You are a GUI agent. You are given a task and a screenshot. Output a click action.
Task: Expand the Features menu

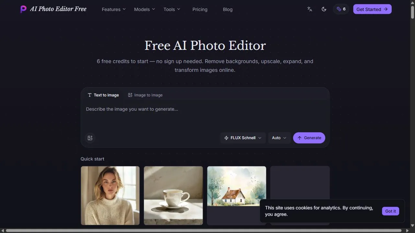113,9
